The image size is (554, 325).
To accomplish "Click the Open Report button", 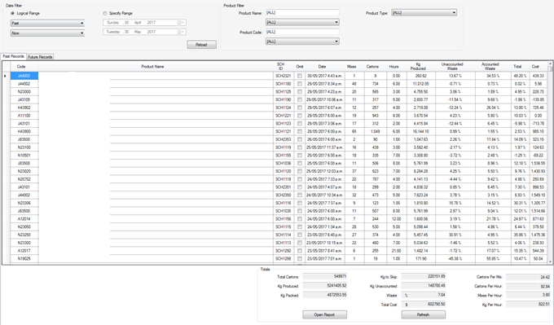I will (325, 314).
